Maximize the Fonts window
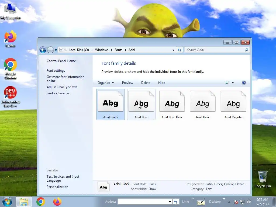The height and width of the screenshot is (207, 276). click(x=236, y=42)
